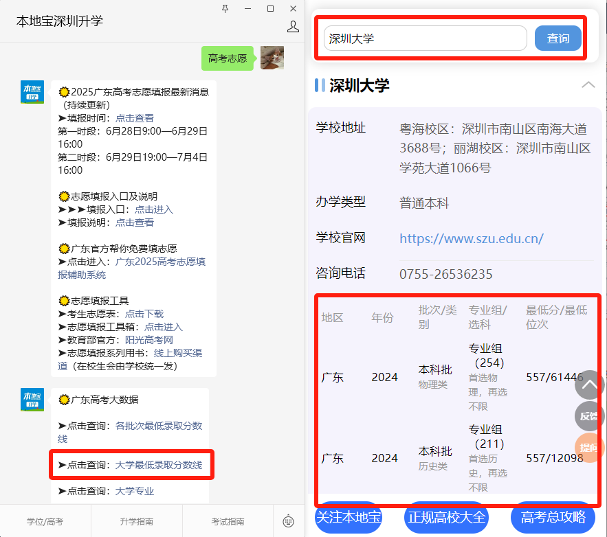Click the scroll-to-top round arrow button

(x=589, y=385)
